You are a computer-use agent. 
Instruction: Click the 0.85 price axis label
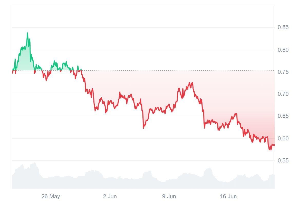[x=283, y=27]
